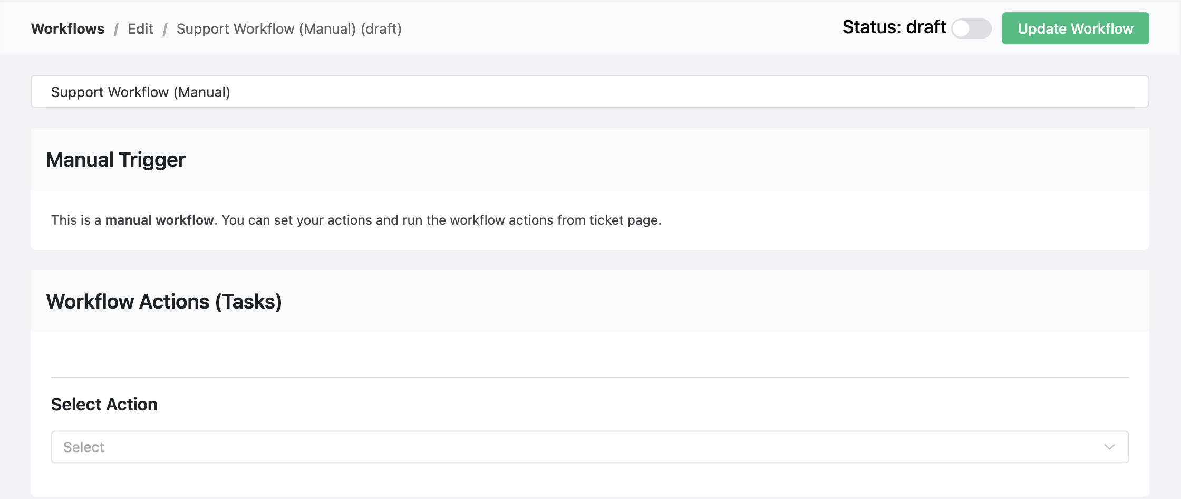Navigate to Workflows via the breadcrumb

[67, 28]
